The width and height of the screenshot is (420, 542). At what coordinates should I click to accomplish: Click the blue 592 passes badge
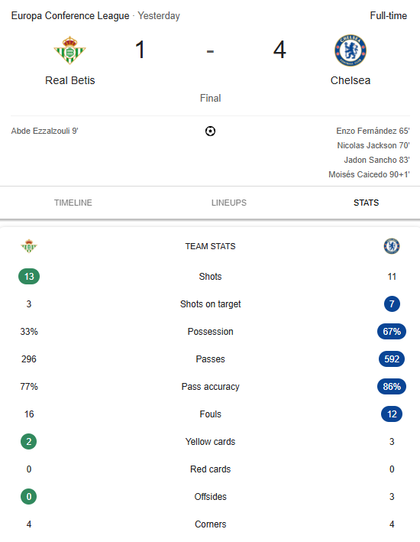[x=392, y=359]
